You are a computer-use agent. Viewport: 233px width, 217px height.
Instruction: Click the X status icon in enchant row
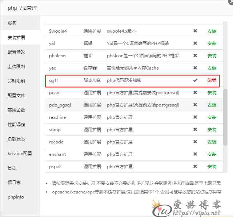point(195,154)
